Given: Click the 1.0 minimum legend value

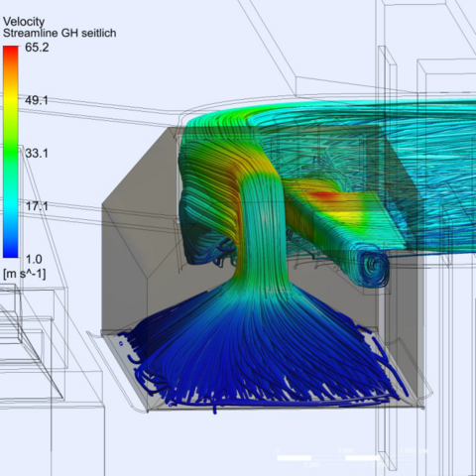Looking at the screenshot, I should coord(34,259).
